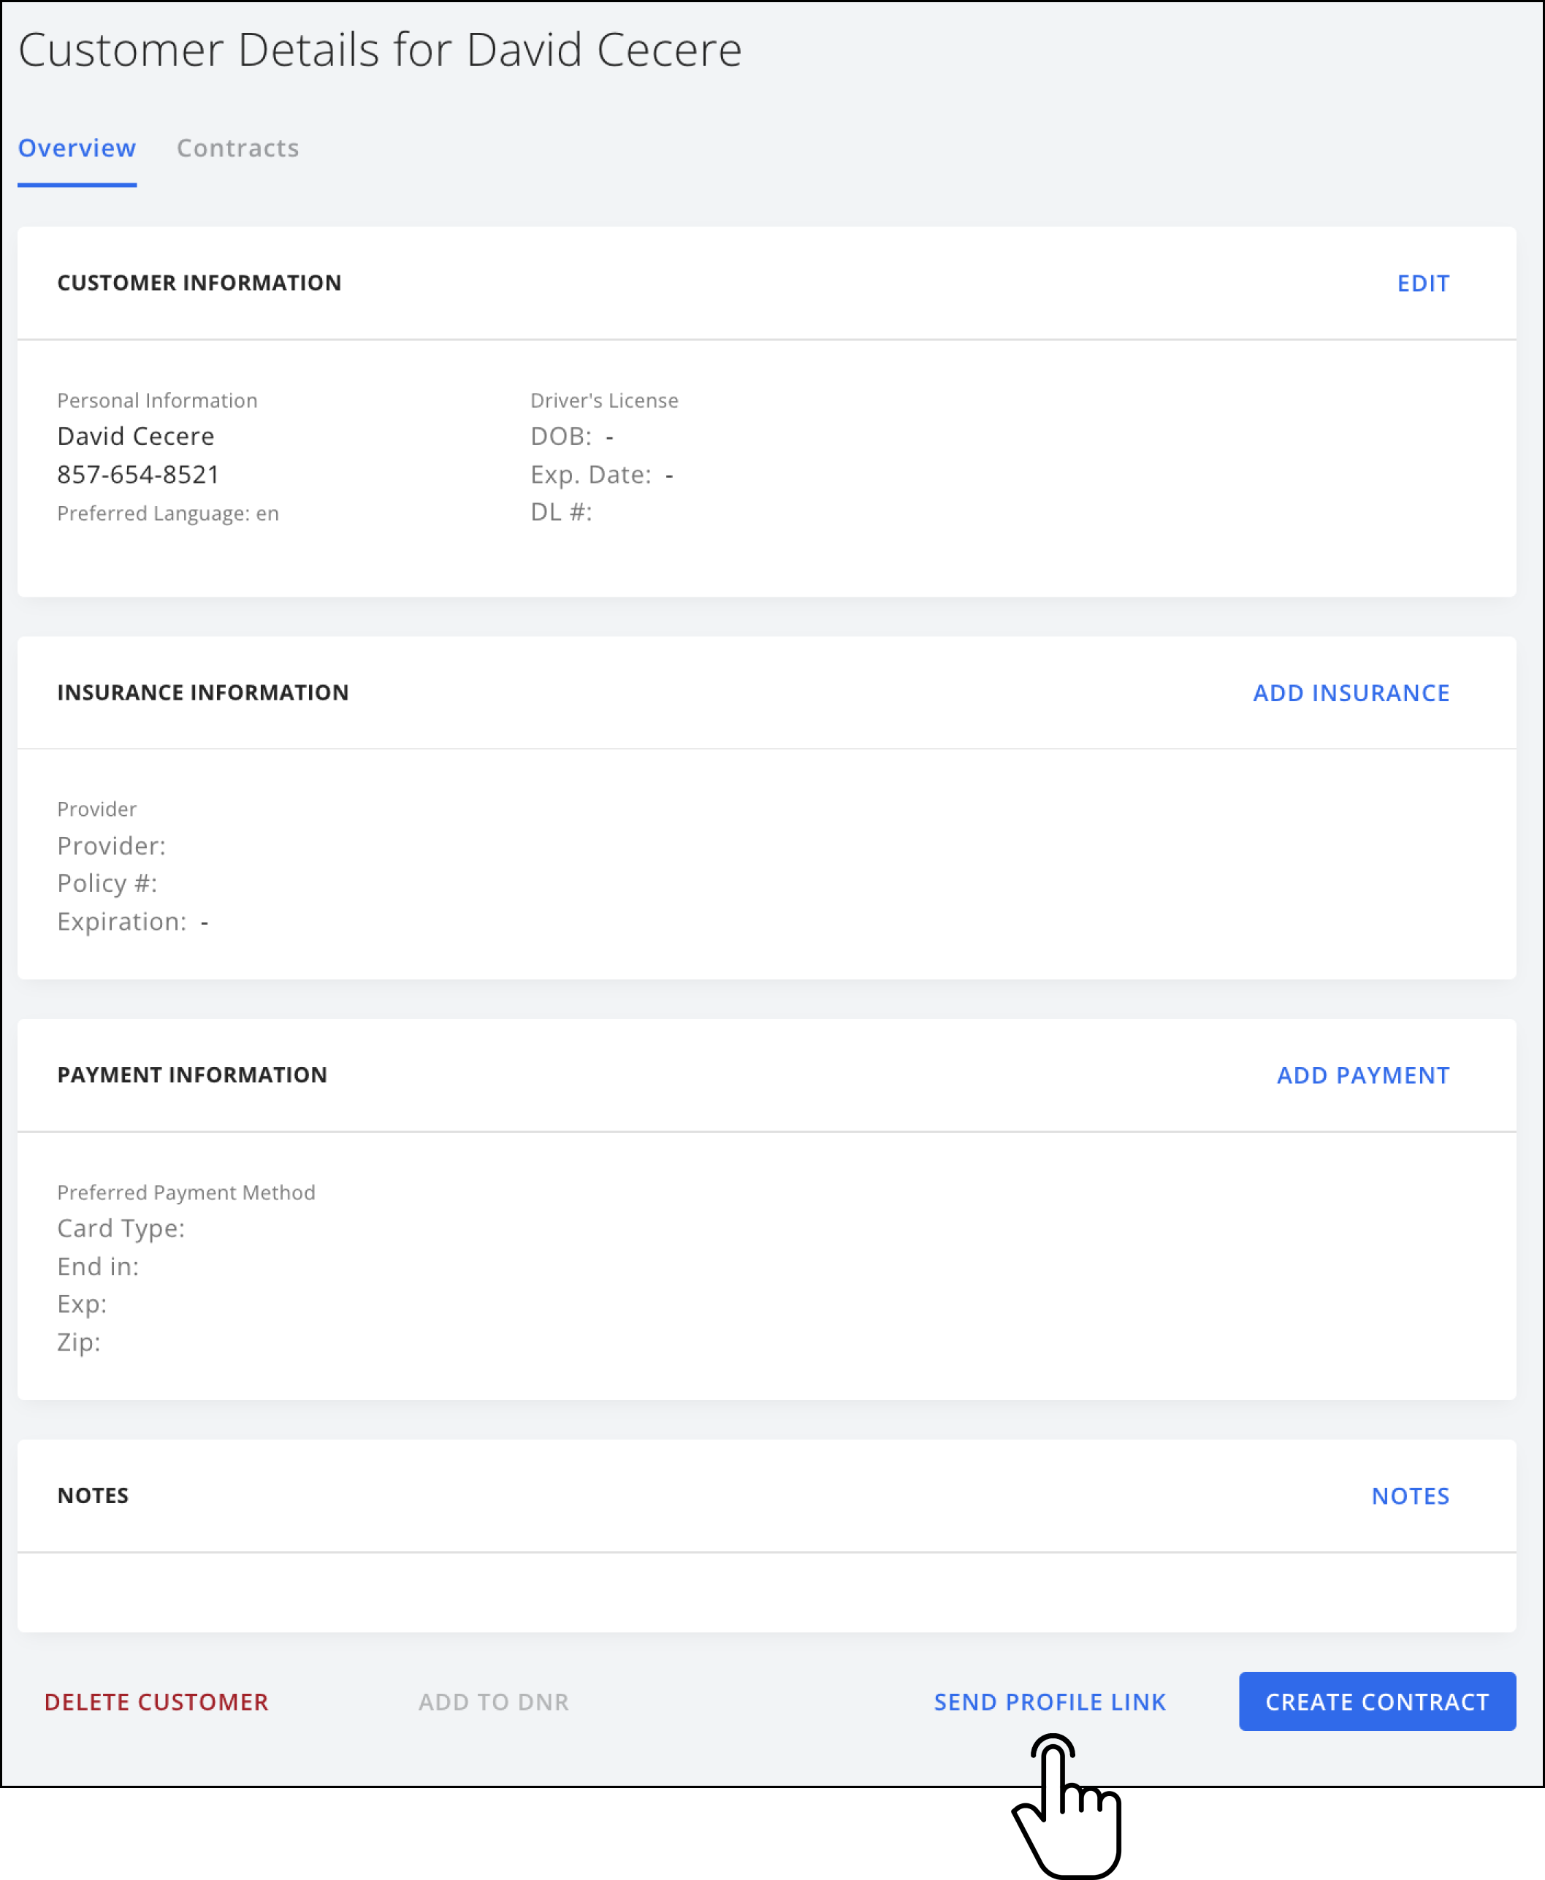Click the INSURANCE INFORMATION heading
This screenshot has height=1880, width=1545.
coord(203,692)
